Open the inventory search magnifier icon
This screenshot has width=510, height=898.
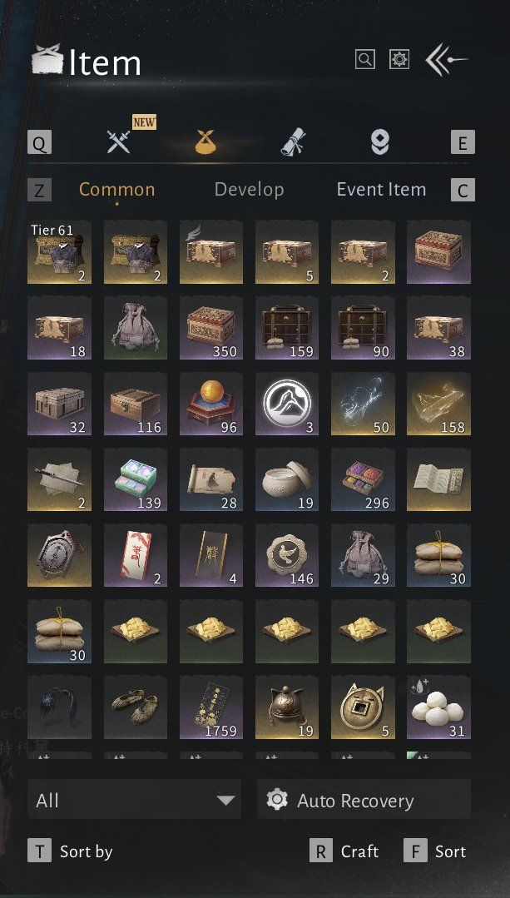[364, 59]
